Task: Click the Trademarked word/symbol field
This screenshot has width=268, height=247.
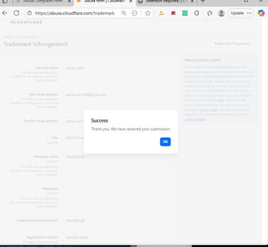Action: click(x=115, y=221)
